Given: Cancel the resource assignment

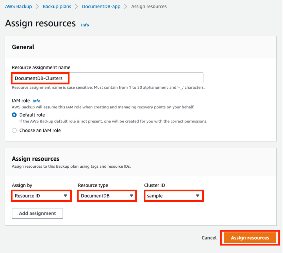Looking at the screenshot, I should pos(209,238).
